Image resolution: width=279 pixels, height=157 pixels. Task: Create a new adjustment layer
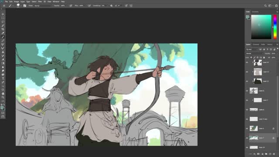click(262, 154)
